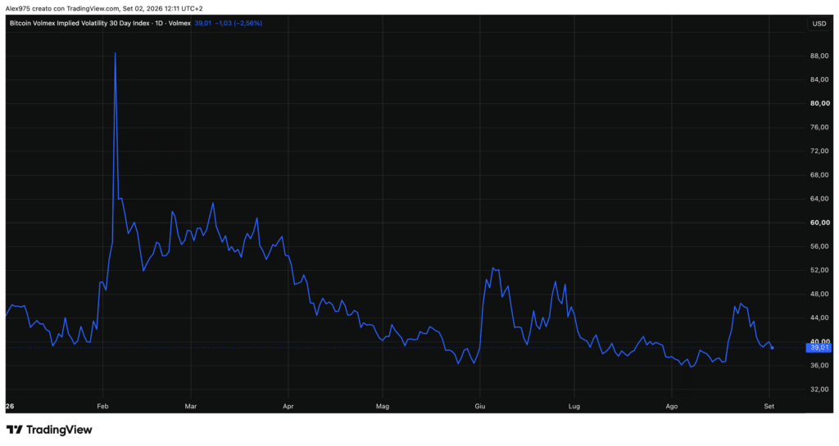Click the 52,00 price axis label
The image size is (839, 446).
[819, 270]
